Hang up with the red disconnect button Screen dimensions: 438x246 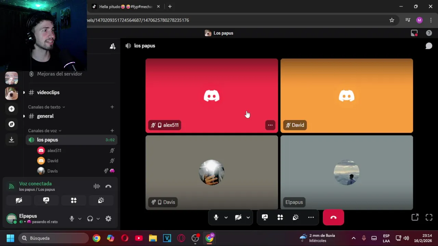333,217
